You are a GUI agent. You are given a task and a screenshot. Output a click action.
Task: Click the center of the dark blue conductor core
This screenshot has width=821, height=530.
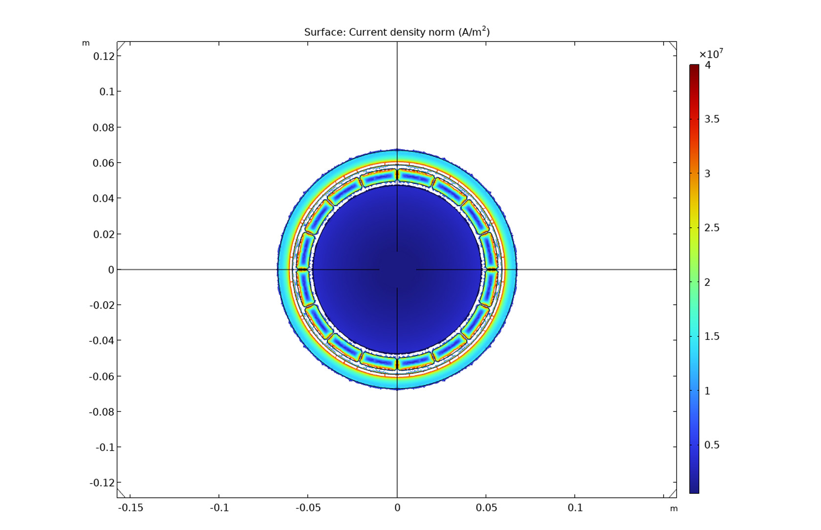pos(397,269)
